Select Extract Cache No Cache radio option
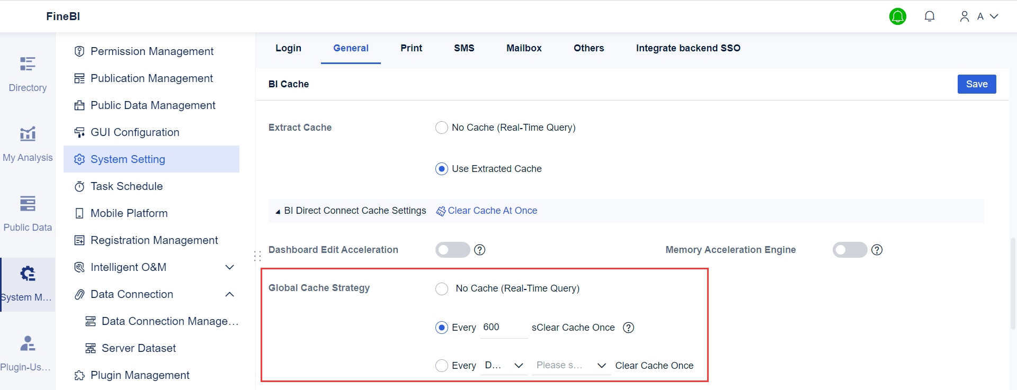The width and height of the screenshot is (1017, 390). [442, 128]
